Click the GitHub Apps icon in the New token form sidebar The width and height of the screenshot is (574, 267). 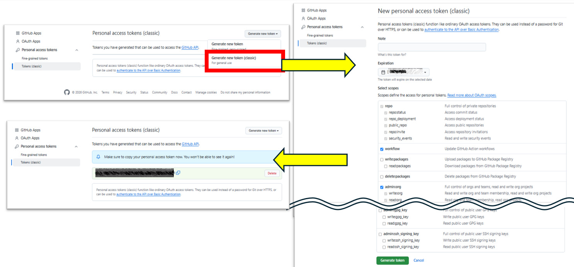pyautogui.click(x=303, y=10)
